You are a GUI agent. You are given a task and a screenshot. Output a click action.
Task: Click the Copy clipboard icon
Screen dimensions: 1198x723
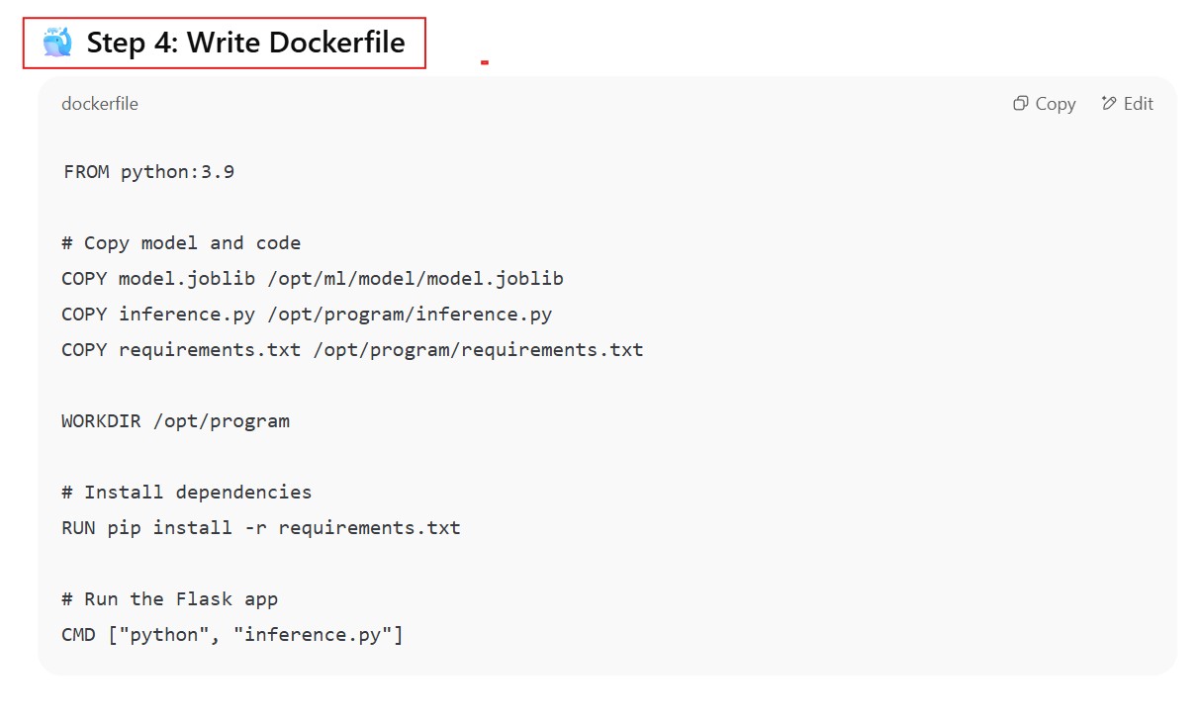[x=1020, y=104]
